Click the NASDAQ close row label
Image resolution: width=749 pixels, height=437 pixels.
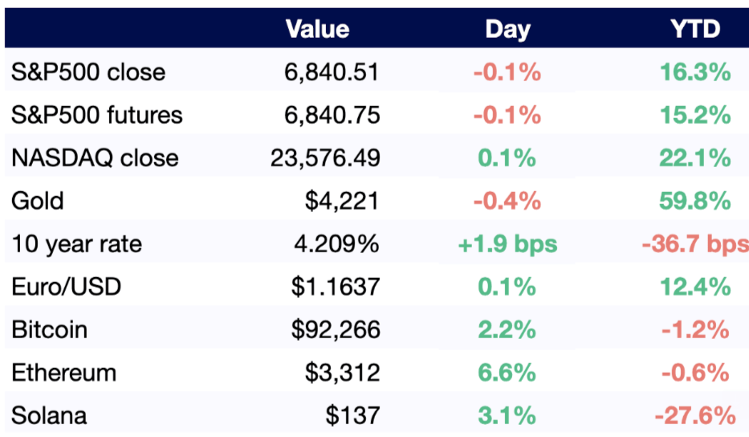pos(95,157)
